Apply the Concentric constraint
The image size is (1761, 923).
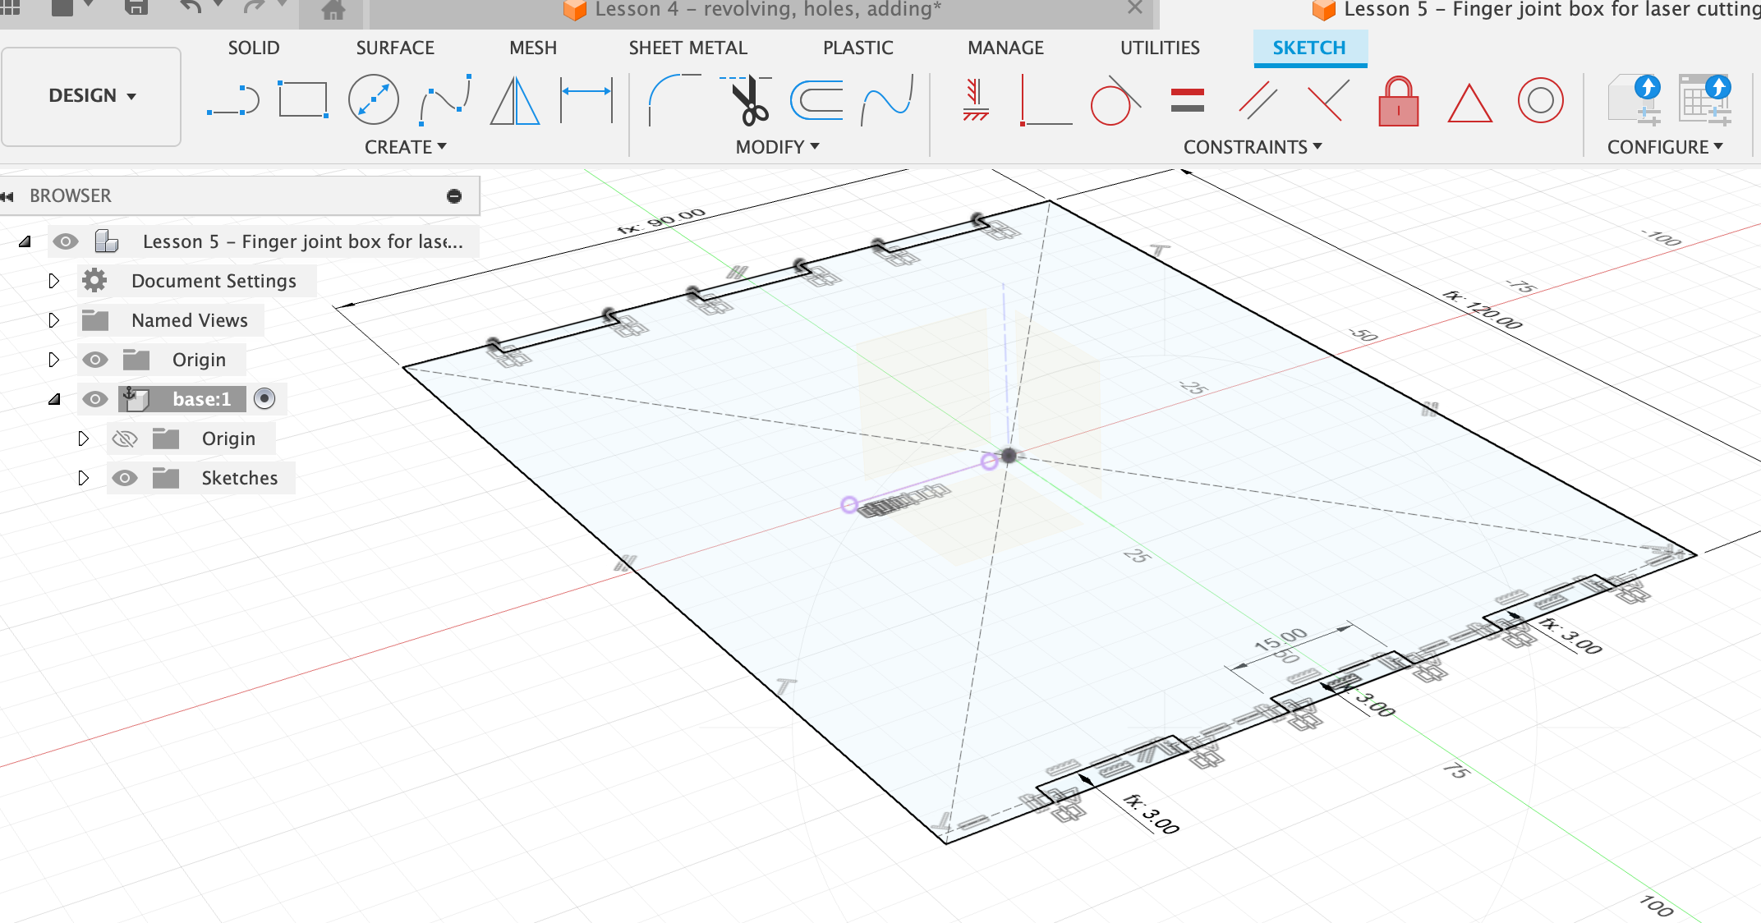(x=1540, y=101)
